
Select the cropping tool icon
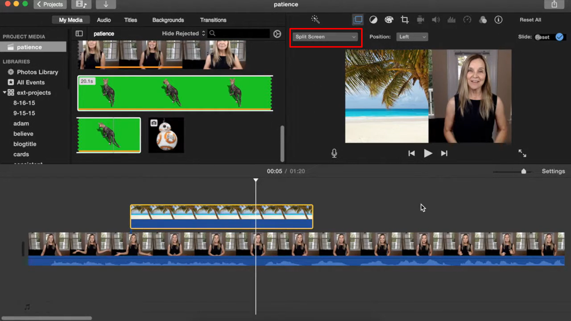click(405, 20)
